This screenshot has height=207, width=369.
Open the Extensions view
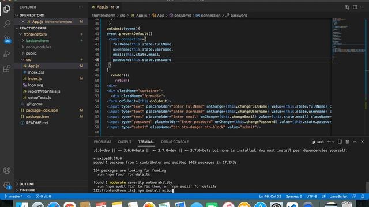7,69
